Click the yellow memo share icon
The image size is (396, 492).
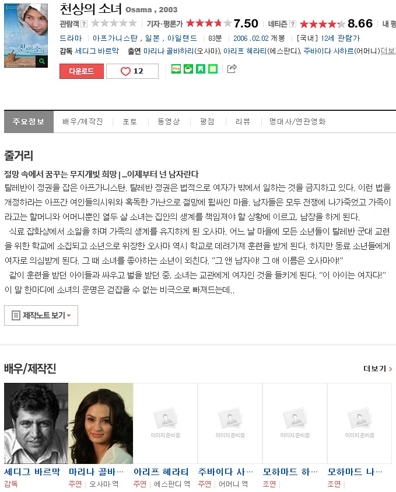tap(212, 69)
